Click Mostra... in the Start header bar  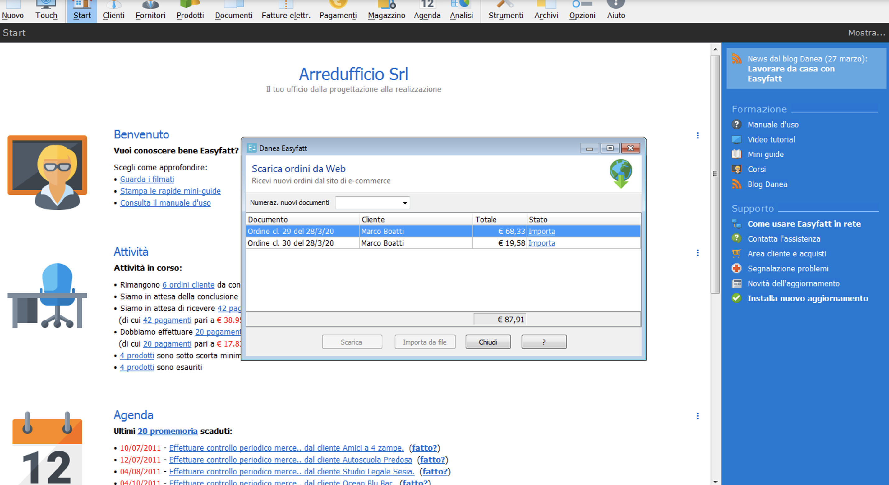[867, 33]
